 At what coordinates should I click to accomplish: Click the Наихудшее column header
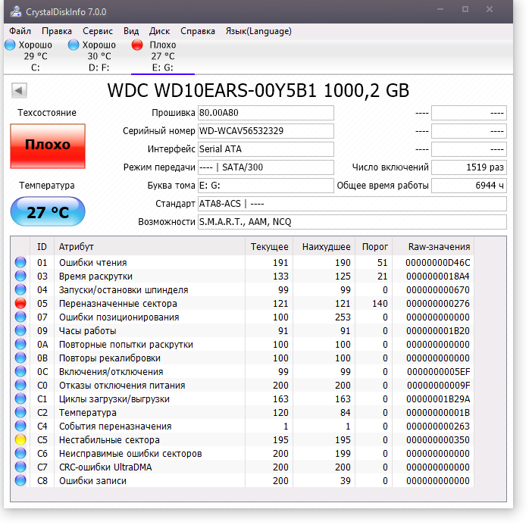(x=324, y=246)
